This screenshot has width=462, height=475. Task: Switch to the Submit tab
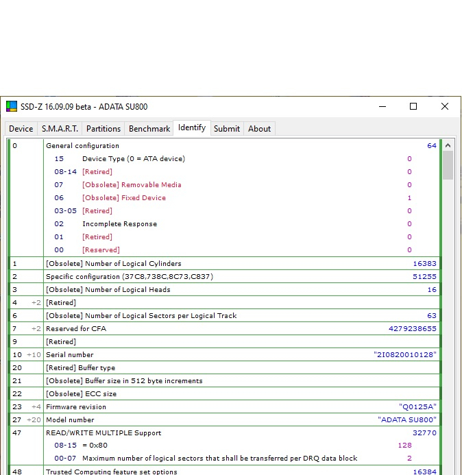[227, 129]
